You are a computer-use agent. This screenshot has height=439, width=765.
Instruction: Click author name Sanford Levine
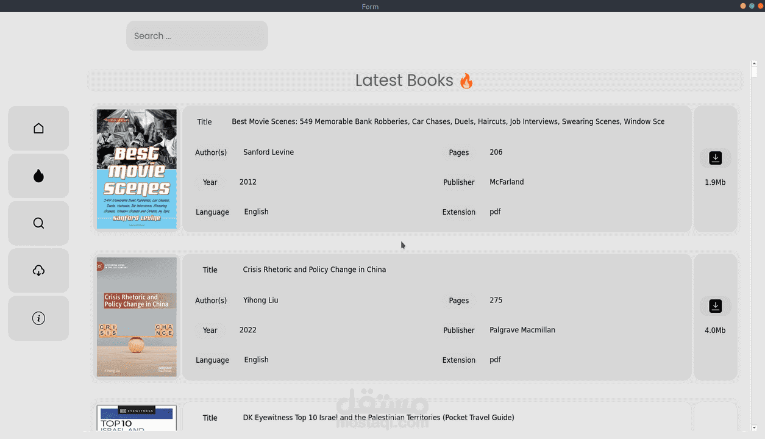(x=268, y=152)
